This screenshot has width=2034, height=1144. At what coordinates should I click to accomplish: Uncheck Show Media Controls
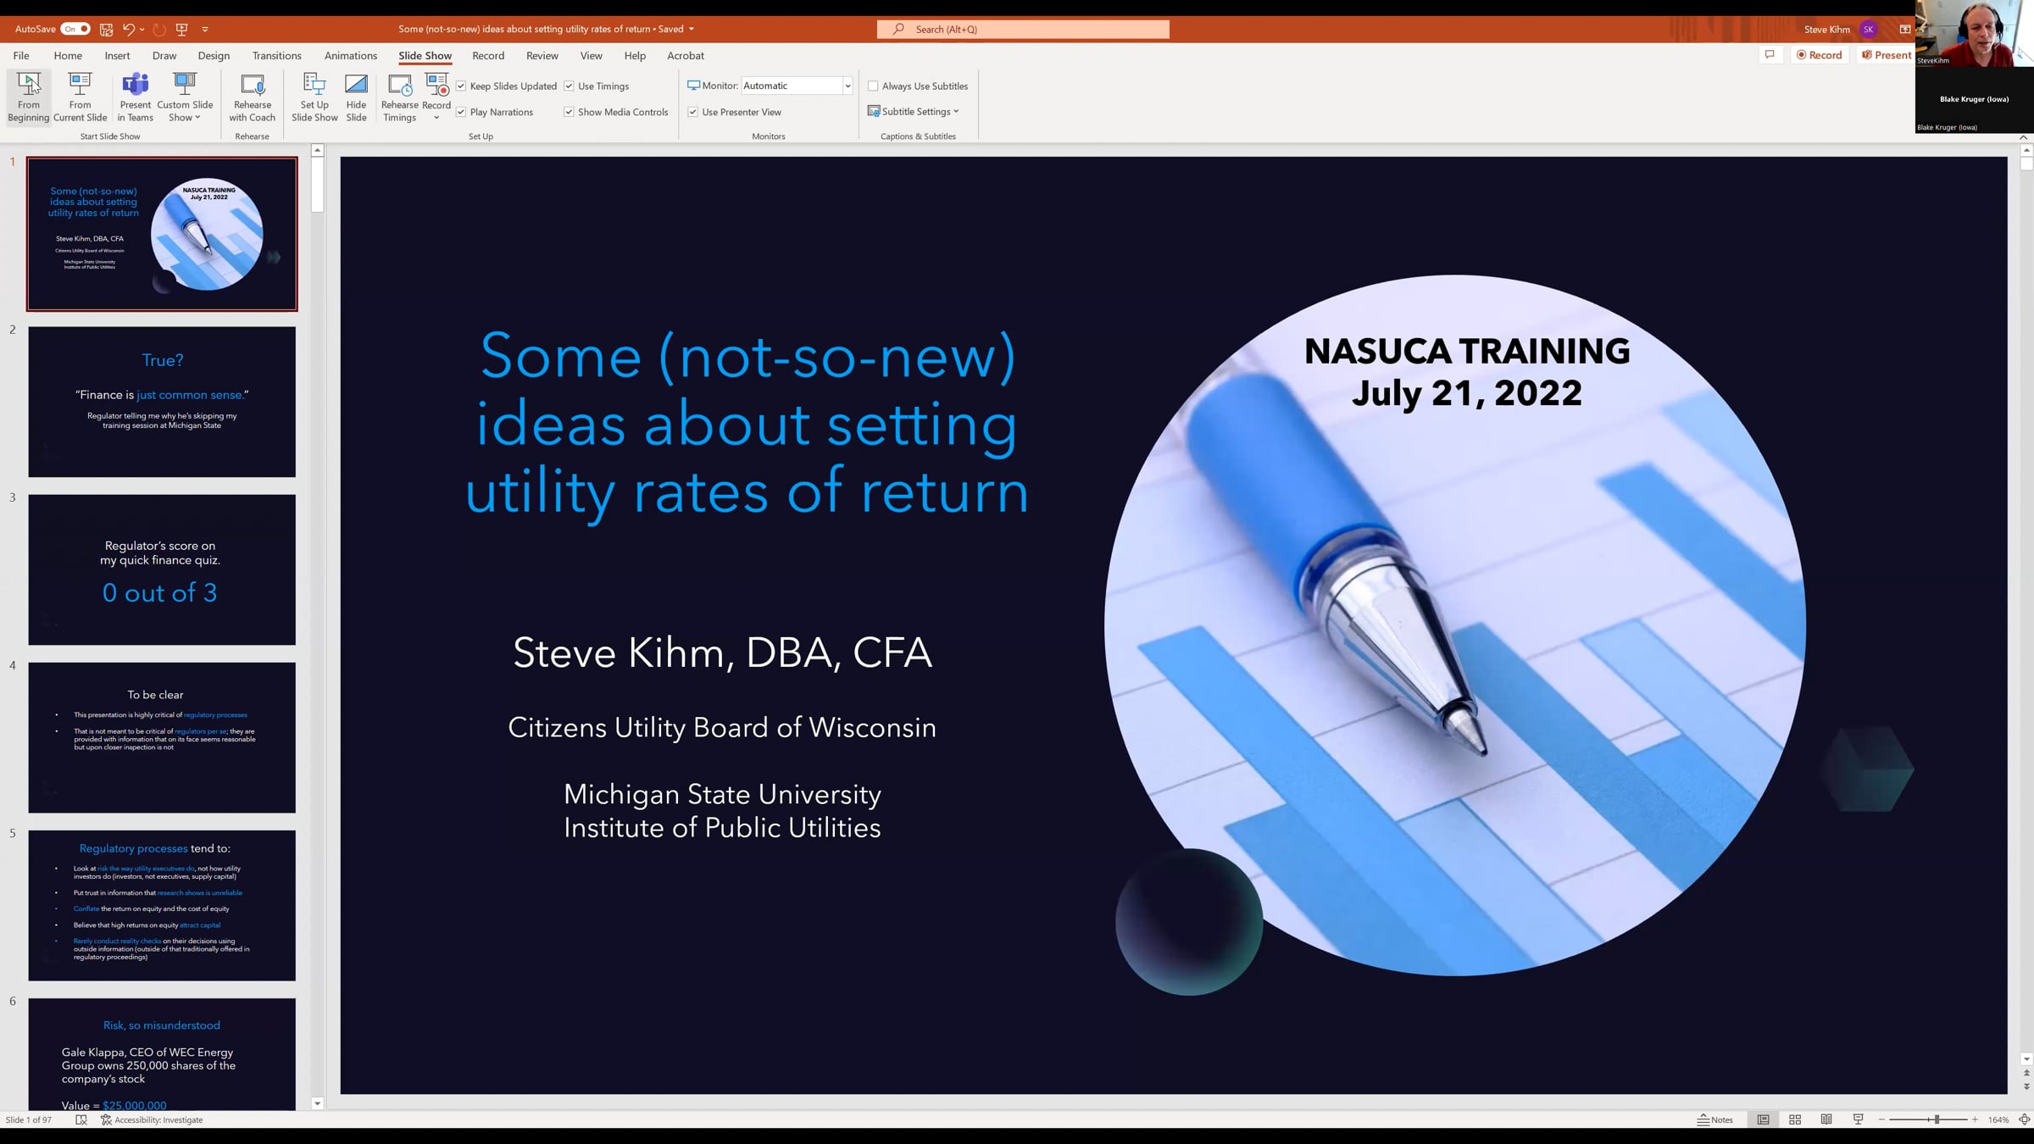[x=569, y=112]
